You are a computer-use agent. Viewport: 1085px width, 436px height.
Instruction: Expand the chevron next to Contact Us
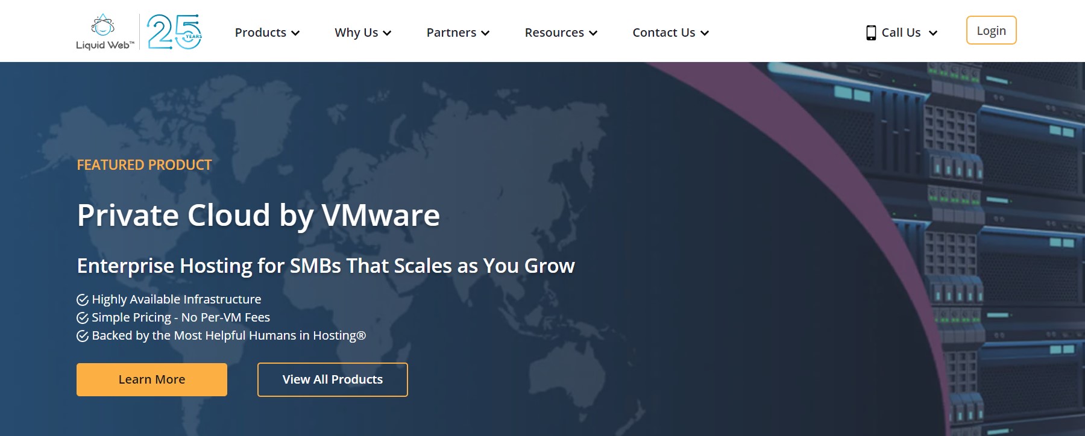pos(705,33)
